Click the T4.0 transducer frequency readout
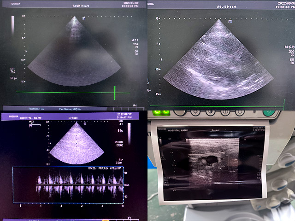 (13, 72)
